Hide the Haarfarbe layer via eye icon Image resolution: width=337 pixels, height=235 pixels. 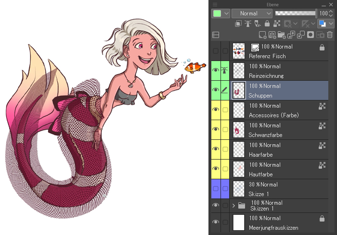(x=216, y=149)
